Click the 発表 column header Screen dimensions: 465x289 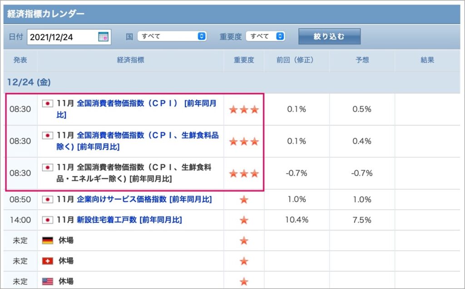pos(20,60)
